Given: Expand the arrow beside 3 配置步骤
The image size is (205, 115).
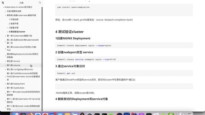Looking at the screenshot, I should coord(7,28).
